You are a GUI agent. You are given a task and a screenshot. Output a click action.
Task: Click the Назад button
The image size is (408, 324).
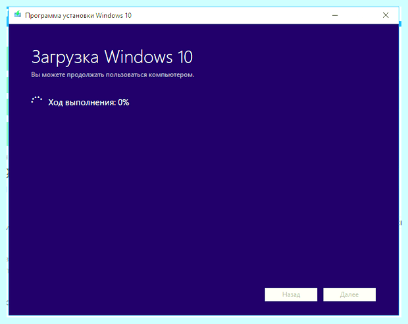291,294
